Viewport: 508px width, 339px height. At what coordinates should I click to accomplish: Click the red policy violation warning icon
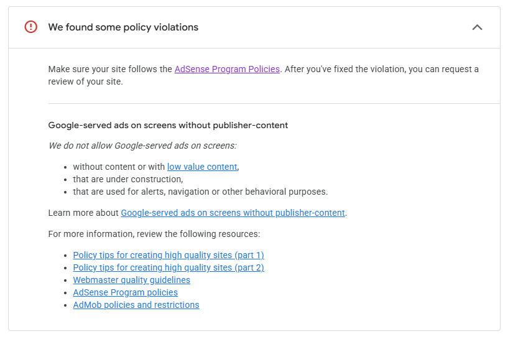(30, 27)
